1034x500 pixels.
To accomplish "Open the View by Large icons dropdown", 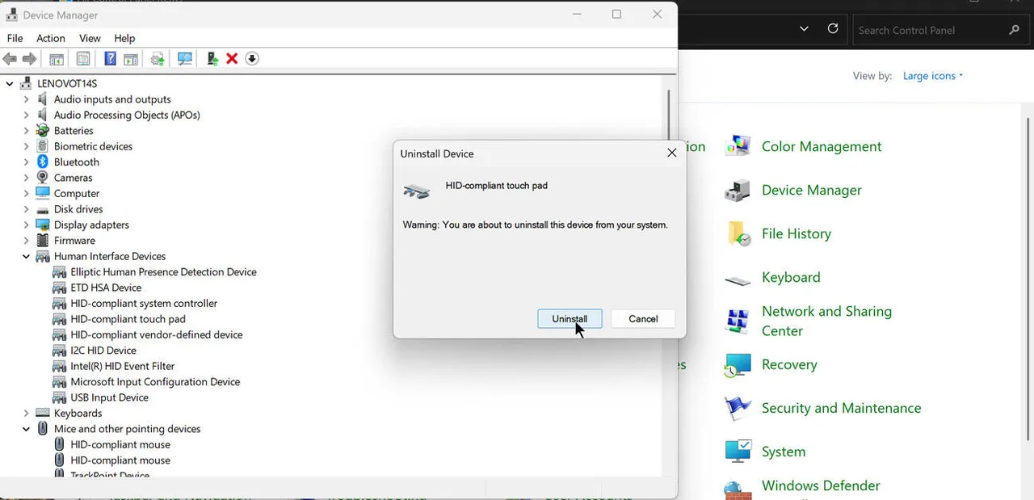I will tap(931, 75).
